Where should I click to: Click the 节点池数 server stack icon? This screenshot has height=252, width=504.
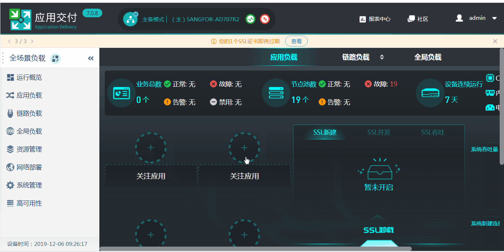276,93
